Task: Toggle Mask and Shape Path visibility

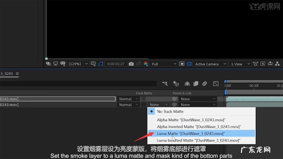Action: pos(63,64)
